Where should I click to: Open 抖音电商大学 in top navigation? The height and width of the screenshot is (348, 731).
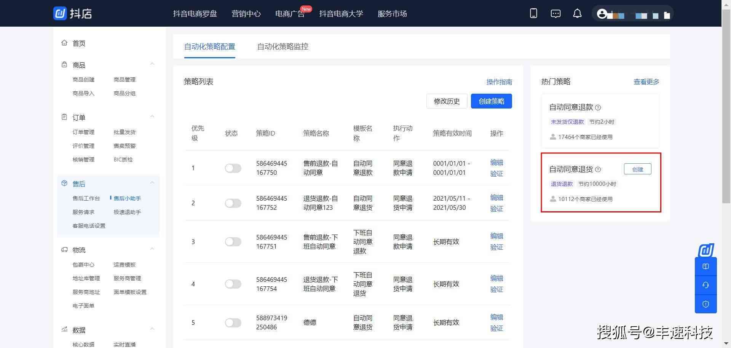tap(341, 14)
